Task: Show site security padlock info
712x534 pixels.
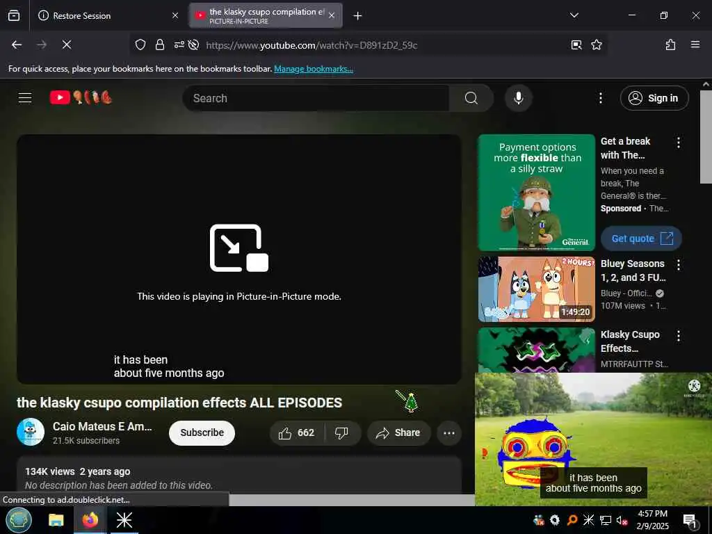Action: tap(160, 44)
